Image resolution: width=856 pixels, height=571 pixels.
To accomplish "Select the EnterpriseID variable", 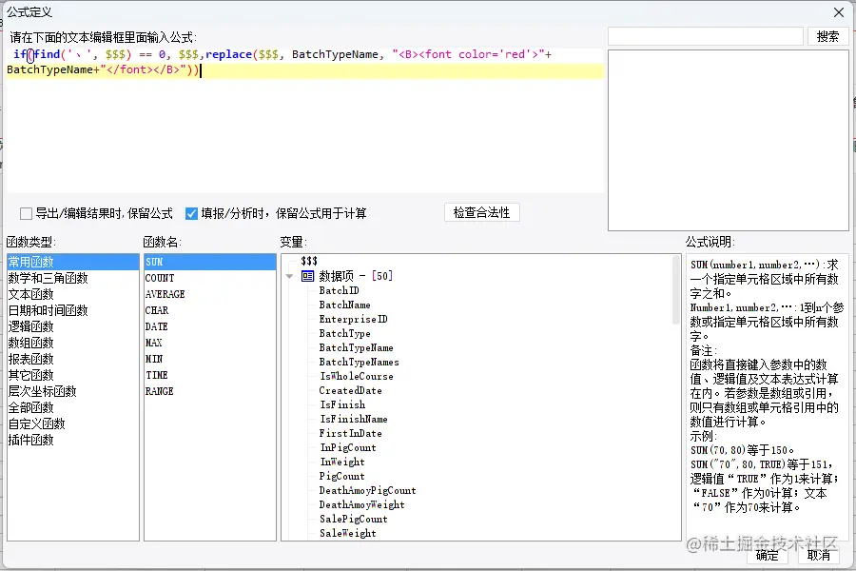I will coord(353,319).
